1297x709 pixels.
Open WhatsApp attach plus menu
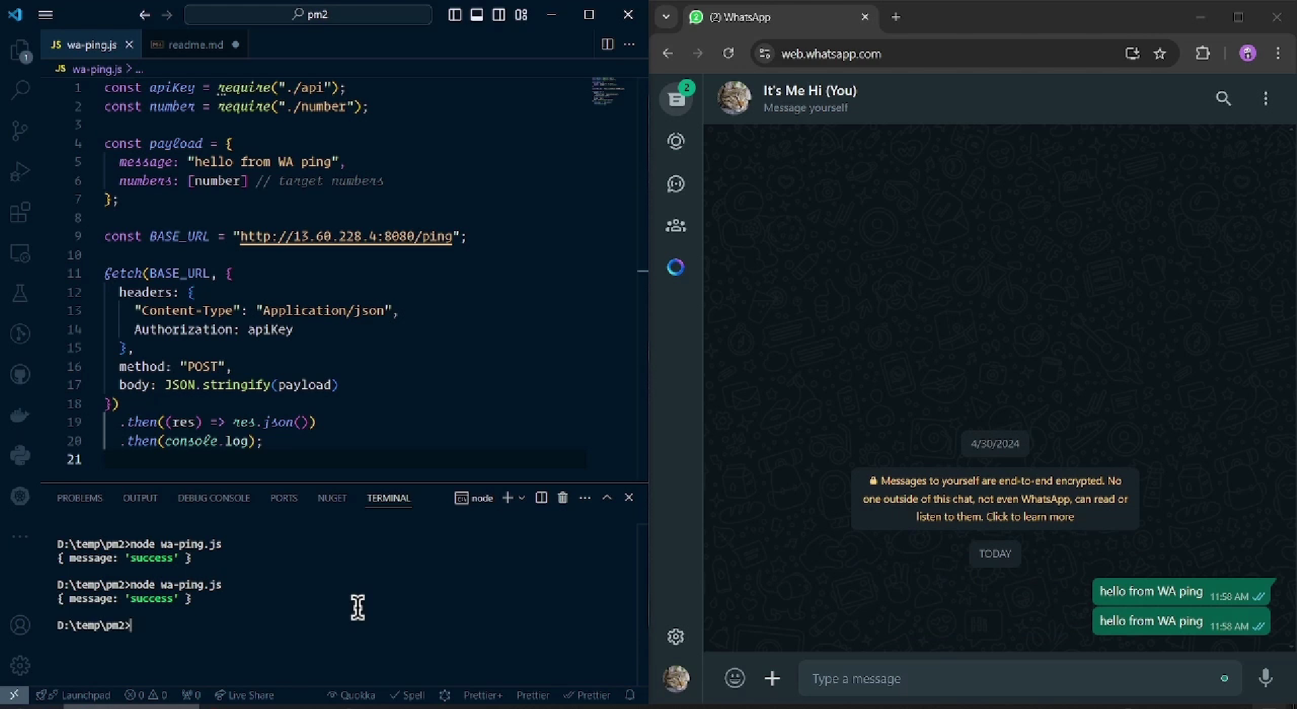click(772, 678)
